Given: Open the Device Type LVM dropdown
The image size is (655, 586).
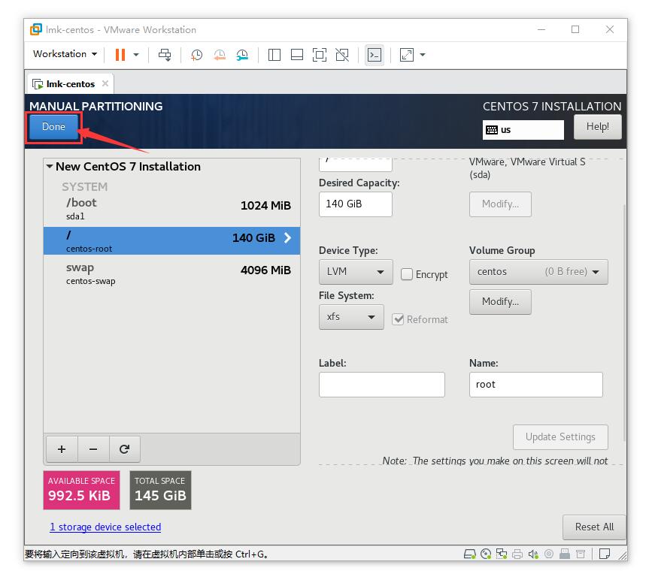Looking at the screenshot, I should (356, 272).
